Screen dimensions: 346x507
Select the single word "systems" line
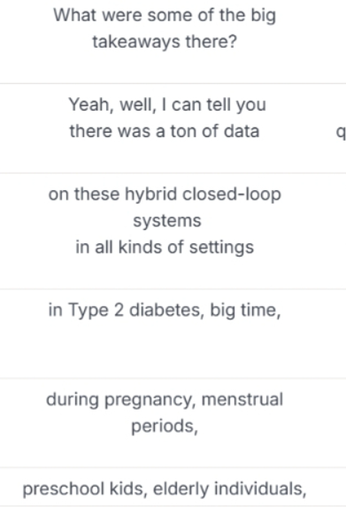(167, 221)
